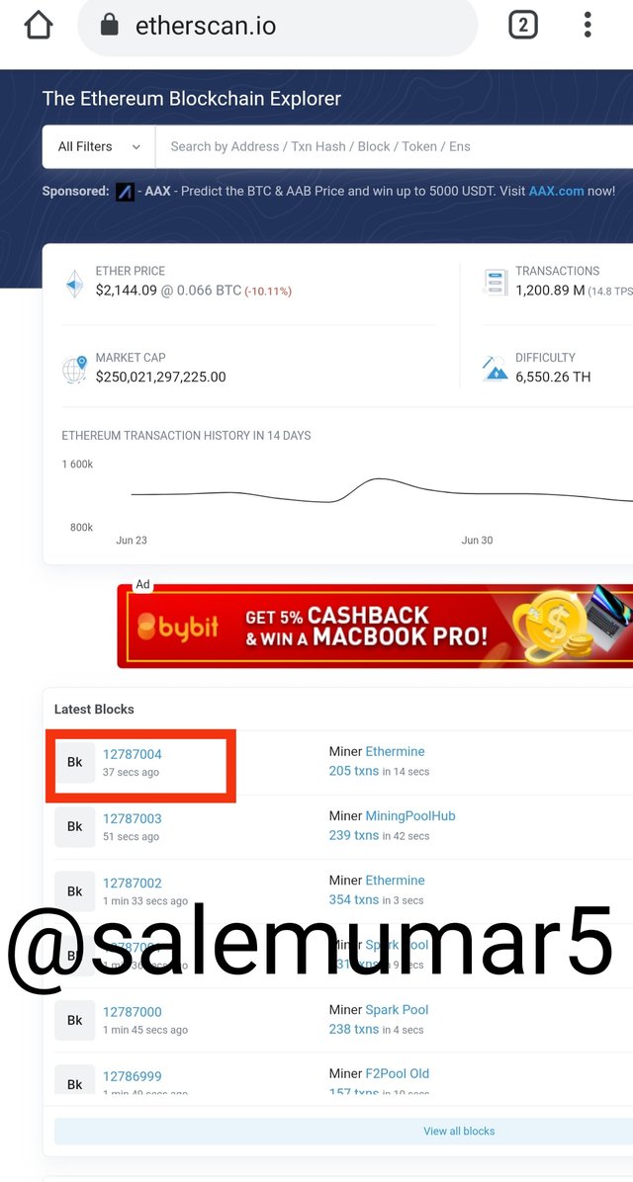This screenshot has width=633, height=1182.
Task: Click the 37 secs ago timestamp
Action: pyautogui.click(x=132, y=773)
